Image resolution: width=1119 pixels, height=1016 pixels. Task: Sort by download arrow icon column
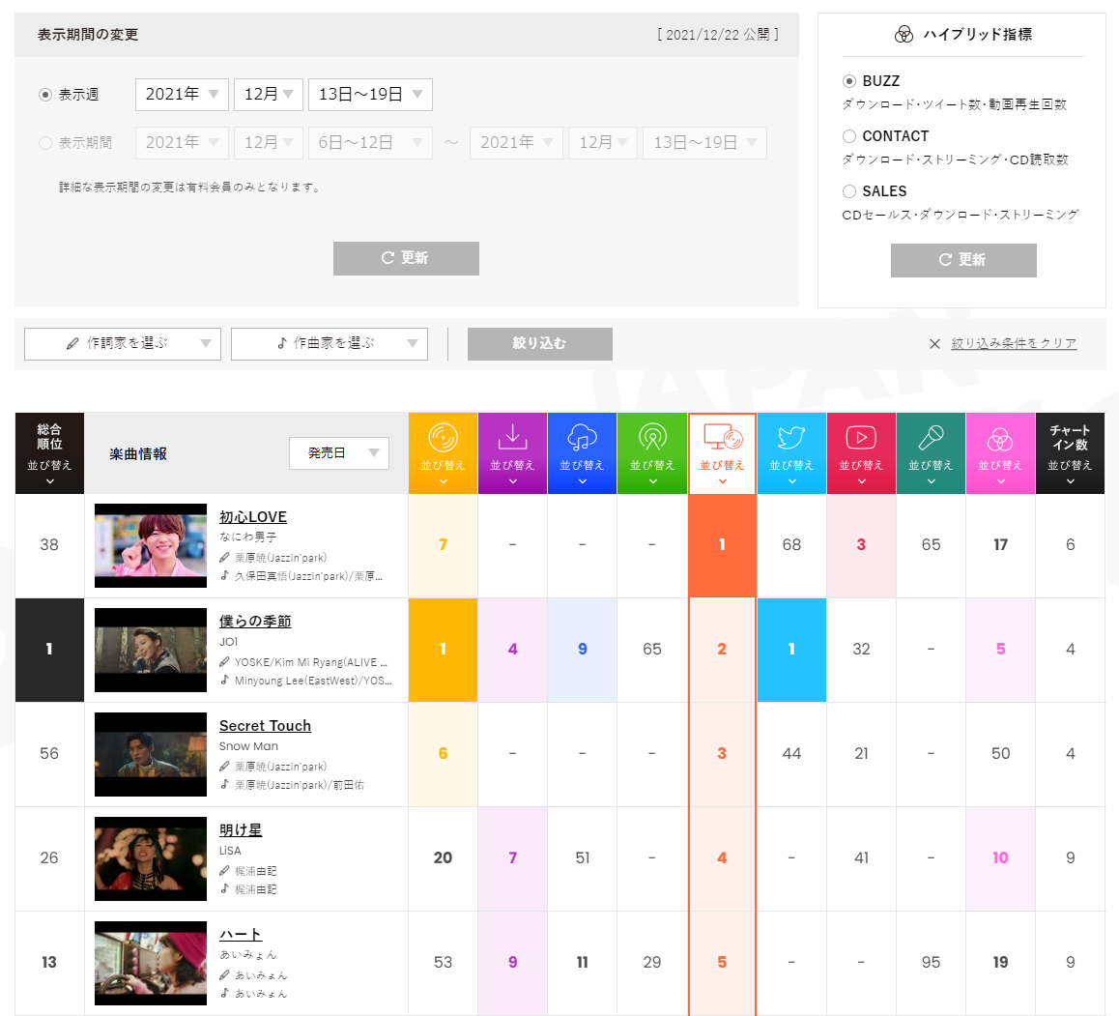coord(512,453)
